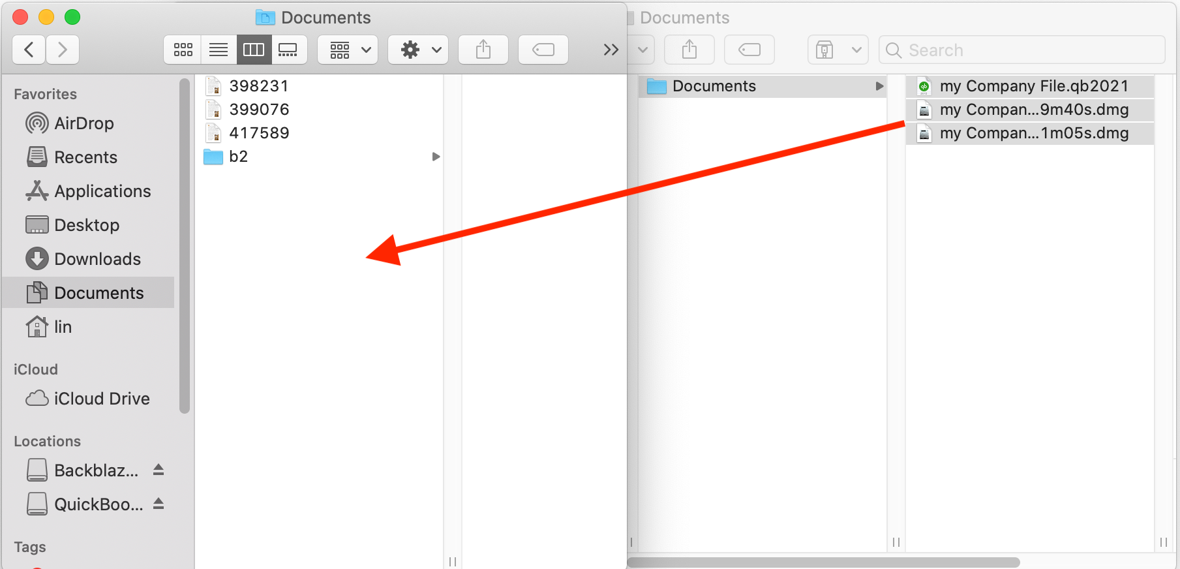Click the QuickBooks icon beside my Company File.qb2021
The height and width of the screenshot is (569, 1180).
(x=924, y=86)
